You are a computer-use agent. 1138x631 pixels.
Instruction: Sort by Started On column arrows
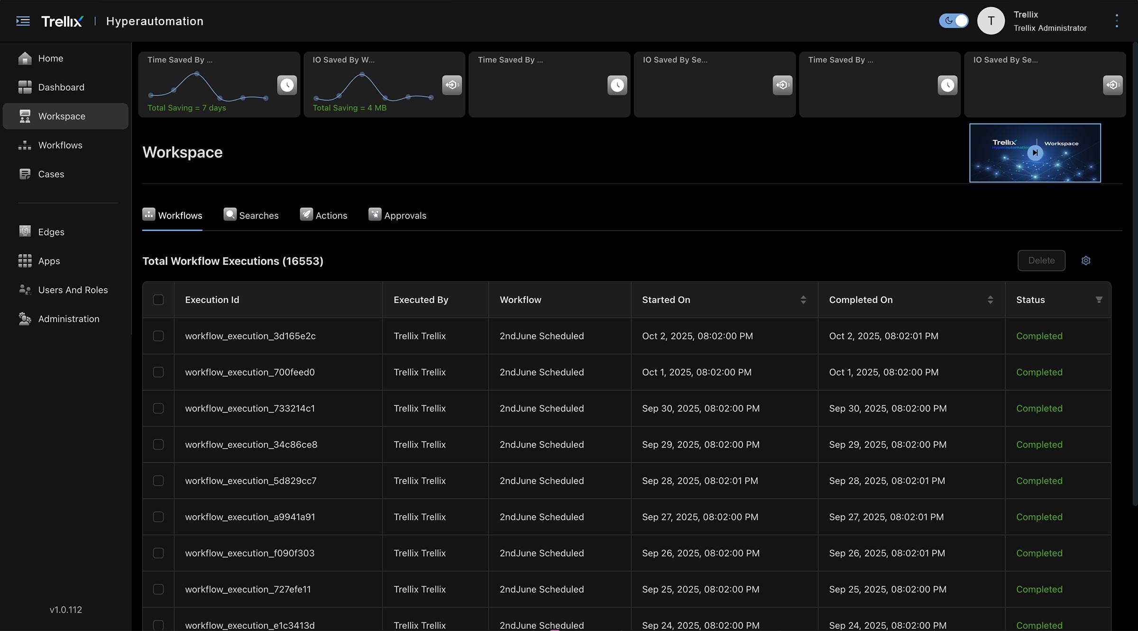[803, 300]
